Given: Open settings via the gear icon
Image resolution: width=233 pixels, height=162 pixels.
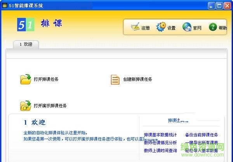Looking at the screenshot, I should point(161,26).
